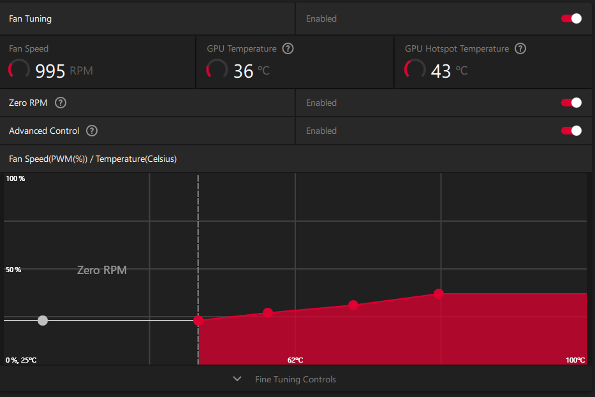Open the Zero RPM help tooltip icon
This screenshot has width=595, height=397.
[x=61, y=103]
